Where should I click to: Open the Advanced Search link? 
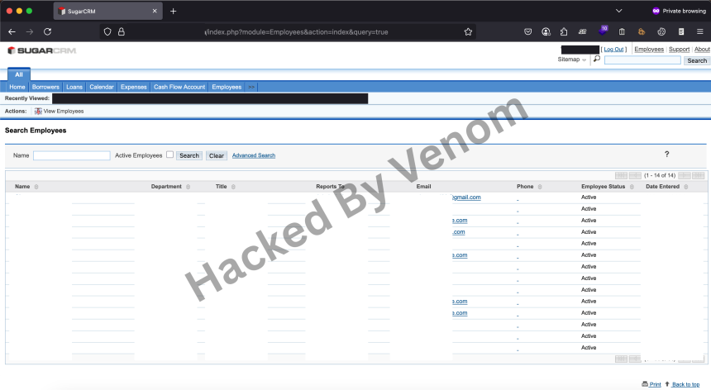(254, 155)
